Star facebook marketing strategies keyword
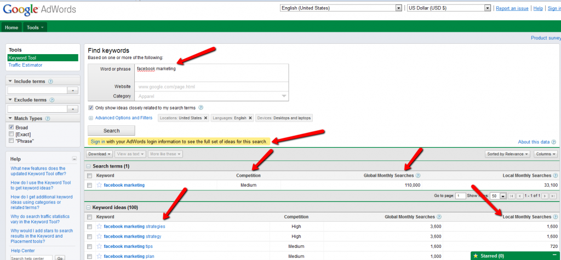 coord(99,227)
